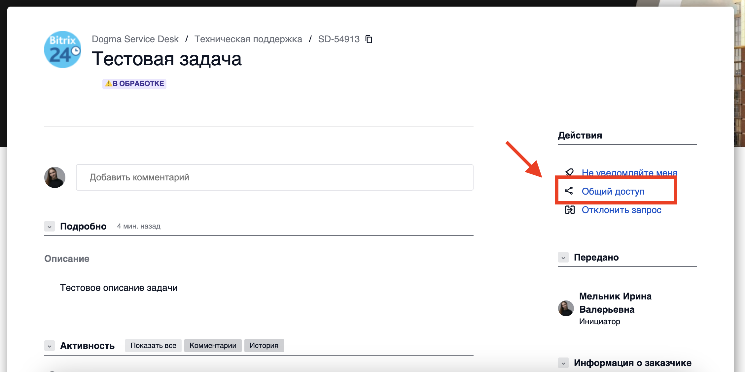Click the Bitrix24 logo icon

(63, 49)
